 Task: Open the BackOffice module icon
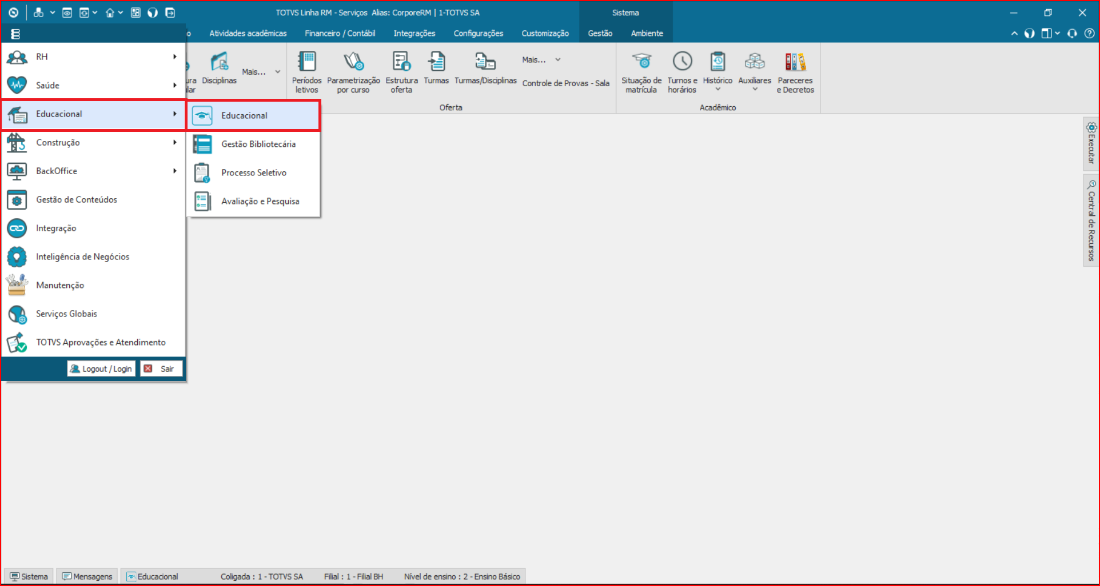point(17,171)
